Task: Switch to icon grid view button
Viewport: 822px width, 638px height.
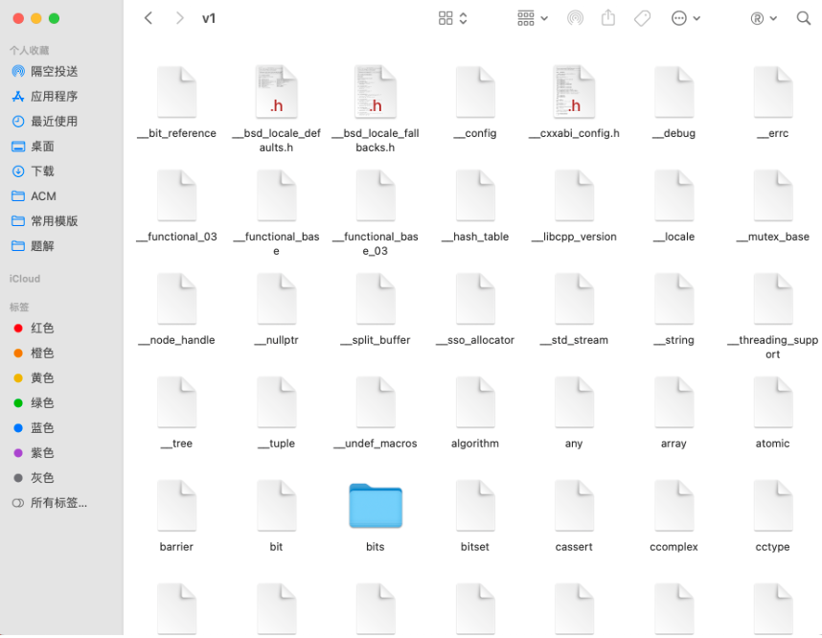Action: click(x=445, y=18)
